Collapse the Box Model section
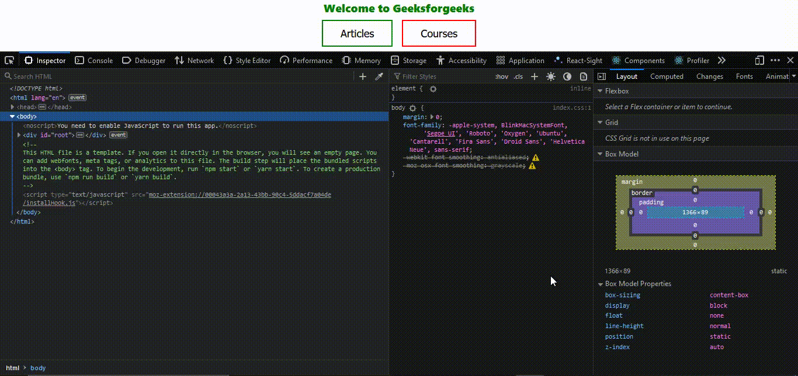This screenshot has width=798, height=376. [x=600, y=154]
